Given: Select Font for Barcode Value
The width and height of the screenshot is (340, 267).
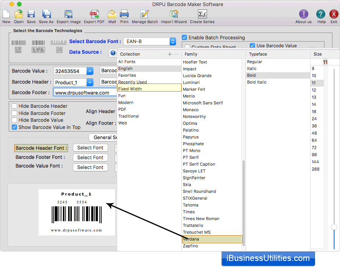Looking at the screenshot, I should tap(90, 168).
